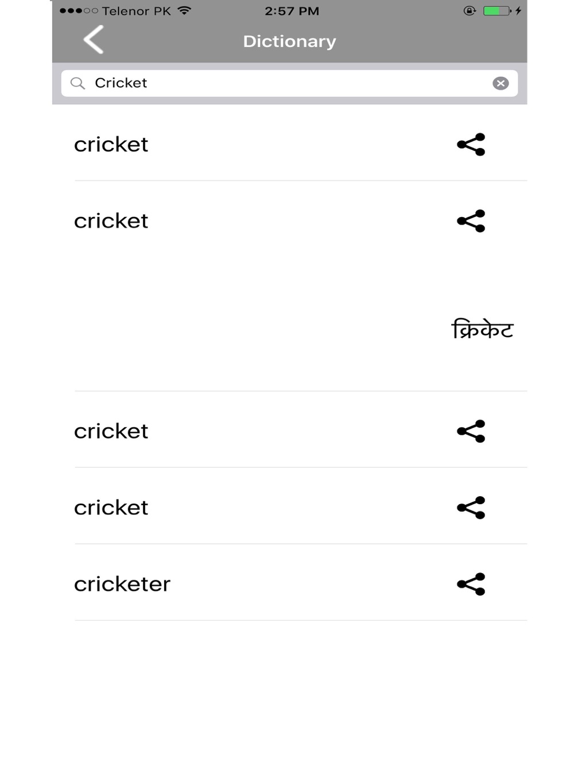Open the fourth cricket word row
The height and width of the screenshot is (766, 574).
111,508
